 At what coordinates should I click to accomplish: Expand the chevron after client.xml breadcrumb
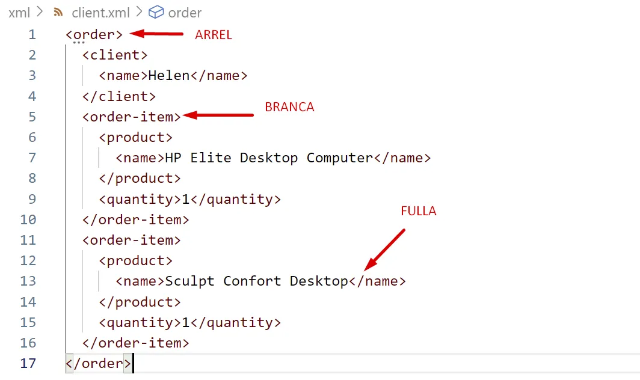tap(138, 12)
